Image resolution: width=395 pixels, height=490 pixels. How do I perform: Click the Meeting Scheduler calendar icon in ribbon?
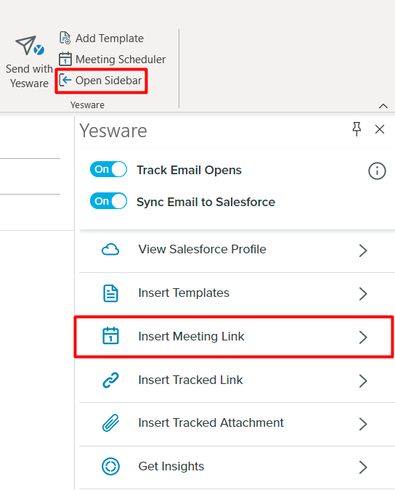click(65, 59)
